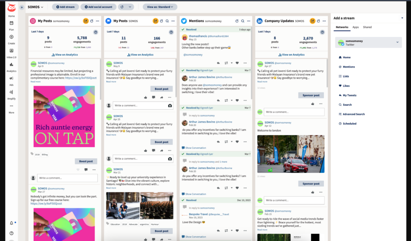
Task: Collapse the Add a stream panel arrow
Action: pos(402,18)
